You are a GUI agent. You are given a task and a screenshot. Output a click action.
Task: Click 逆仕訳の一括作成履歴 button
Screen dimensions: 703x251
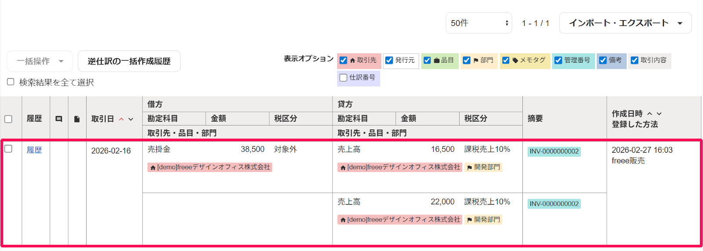[129, 61]
